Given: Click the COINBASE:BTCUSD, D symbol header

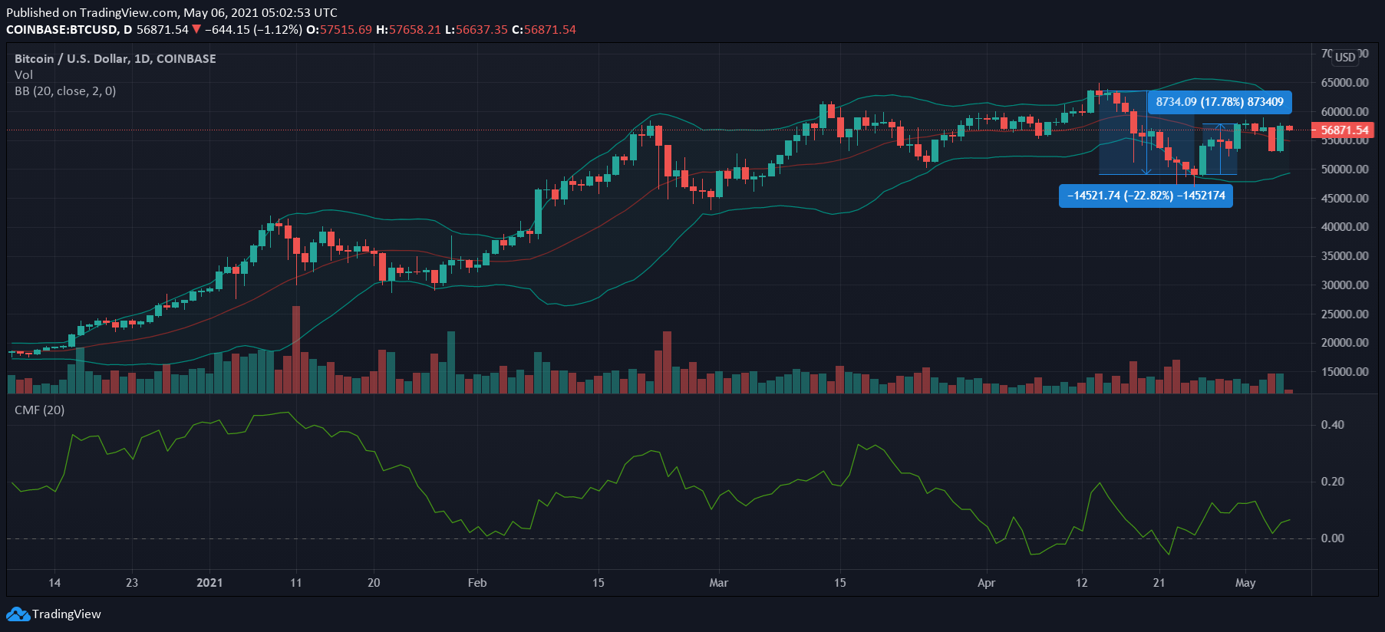Looking at the screenshot, I should point(69,30).
